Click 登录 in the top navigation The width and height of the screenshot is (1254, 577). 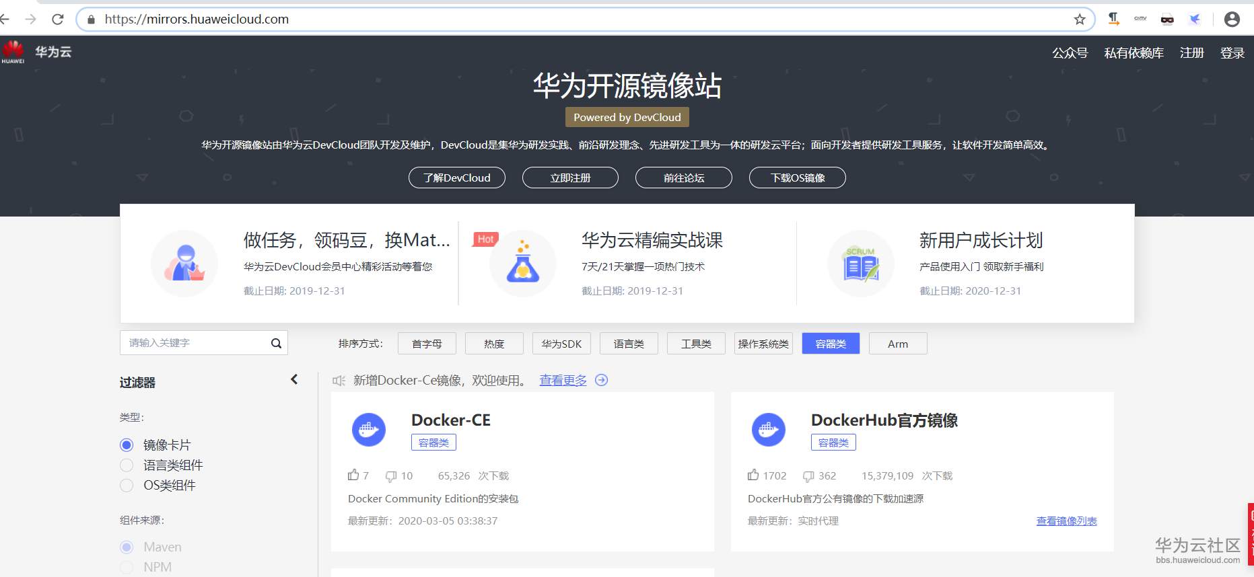point(1232,52)
